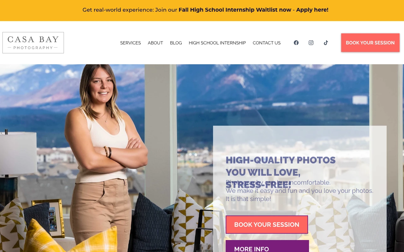Image resolution: width=404 pixels, height=252 pixels.
Task: Follow the Apply here! banner link
Action: pos(312,10)
